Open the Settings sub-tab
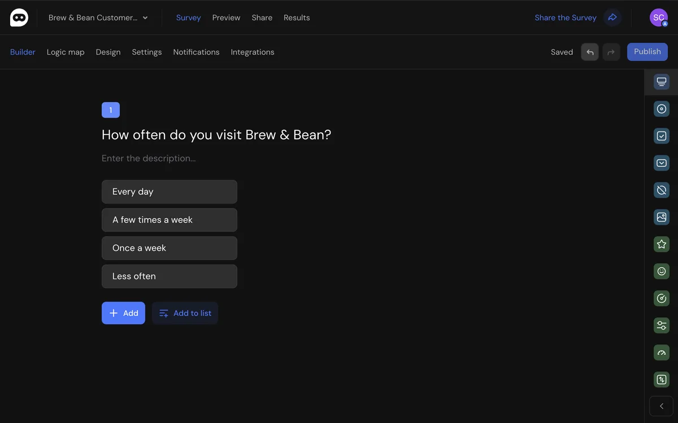Viewport: 678px width, 423px height. pyautogui.click(x=147, y=52)
